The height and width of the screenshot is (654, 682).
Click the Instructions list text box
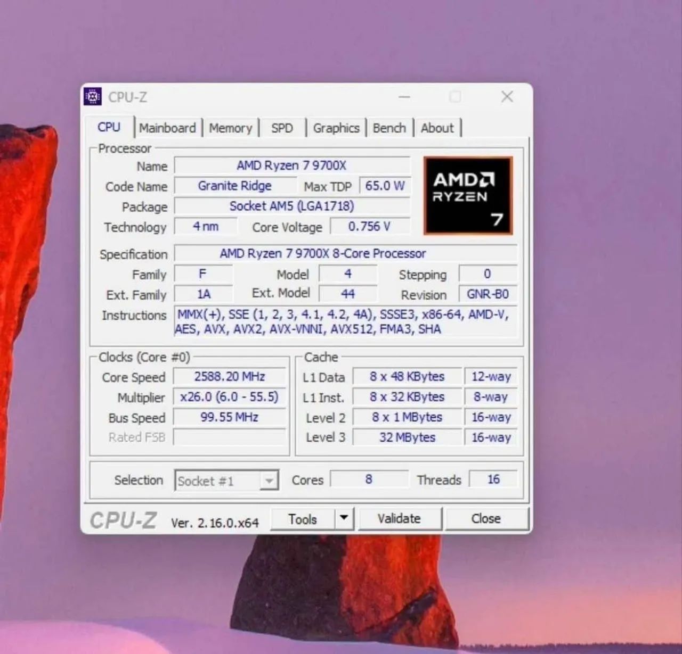pyautogui.click(x=346, y=321)
